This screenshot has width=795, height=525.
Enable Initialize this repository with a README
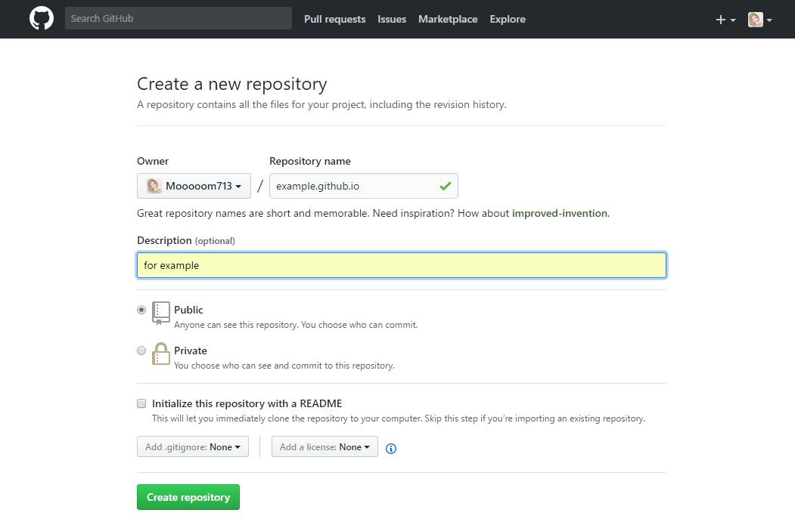point(141,403)
